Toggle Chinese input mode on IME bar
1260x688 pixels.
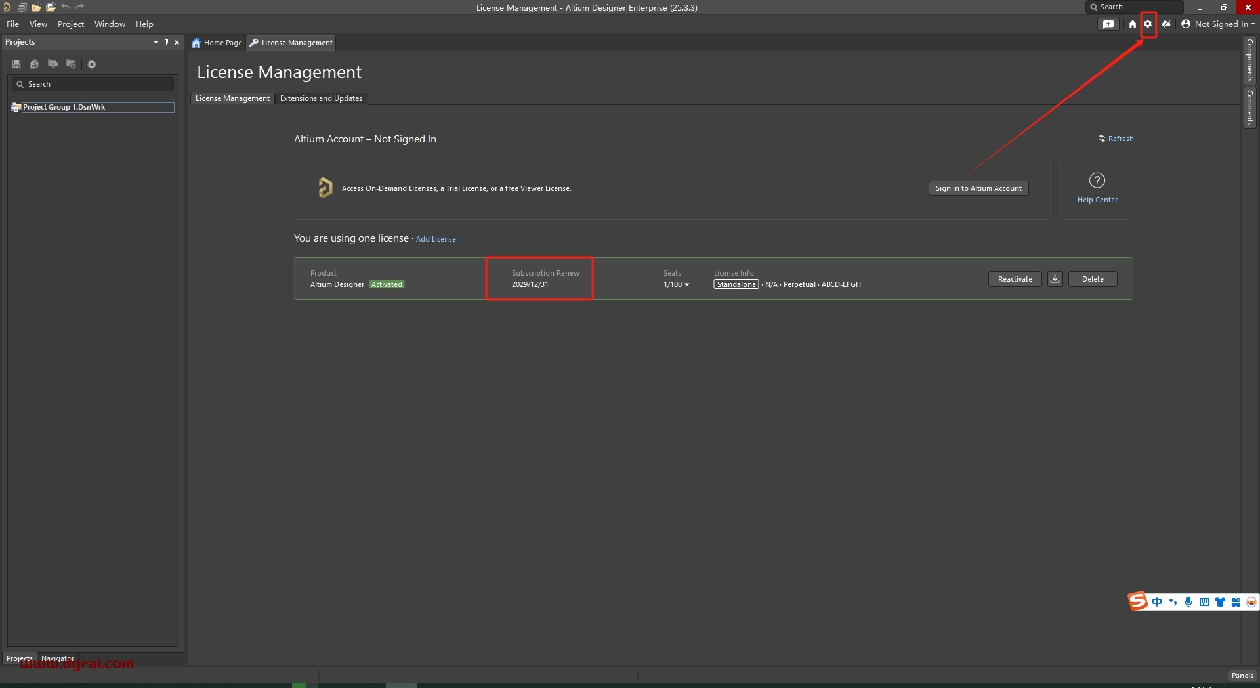[x=1157, y=602]
